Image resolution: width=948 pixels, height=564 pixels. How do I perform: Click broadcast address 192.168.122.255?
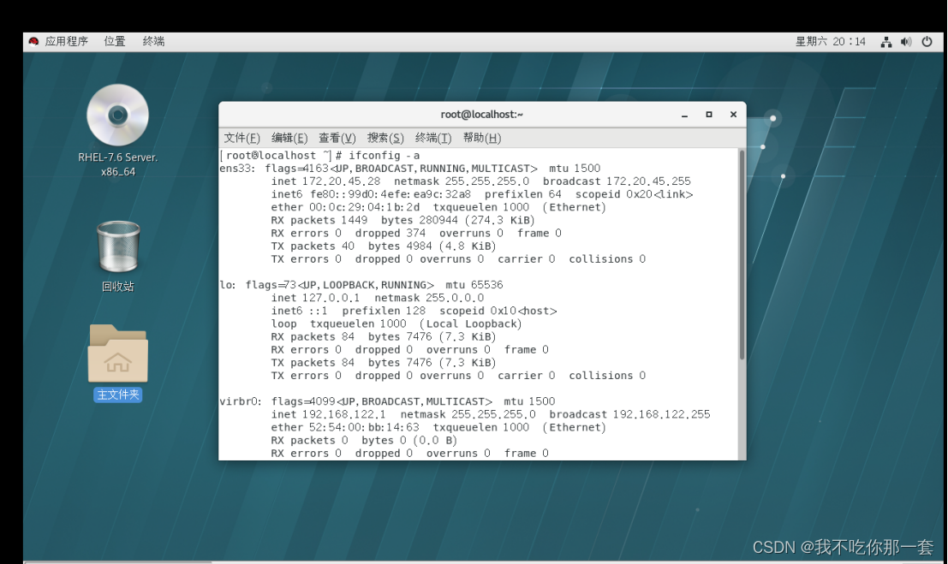pyautogui.click(x=661, y=415)
